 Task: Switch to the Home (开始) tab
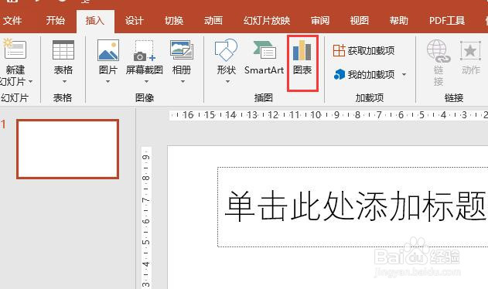pos(56,21)
